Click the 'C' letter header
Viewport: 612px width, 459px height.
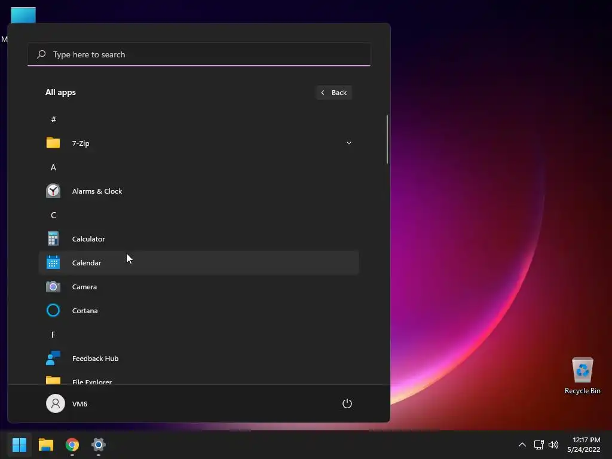tap(53, 215)
